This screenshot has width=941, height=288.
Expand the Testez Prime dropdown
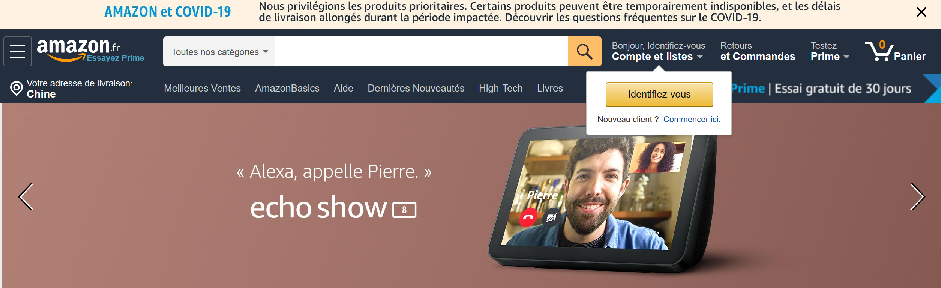830,51
